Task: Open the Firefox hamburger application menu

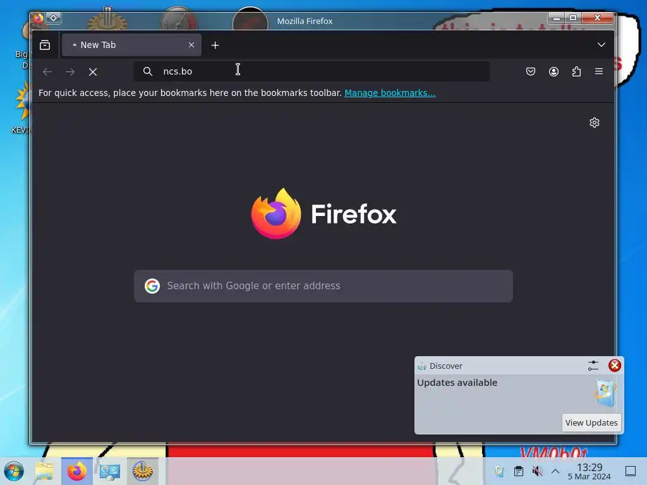Action: pos(599,71)
